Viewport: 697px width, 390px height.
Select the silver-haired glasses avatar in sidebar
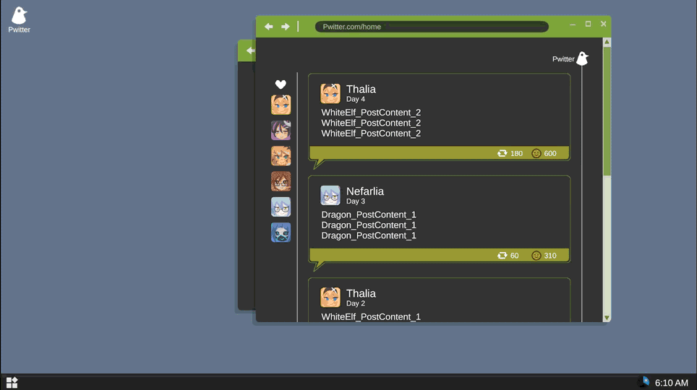(x=281, y=207)
